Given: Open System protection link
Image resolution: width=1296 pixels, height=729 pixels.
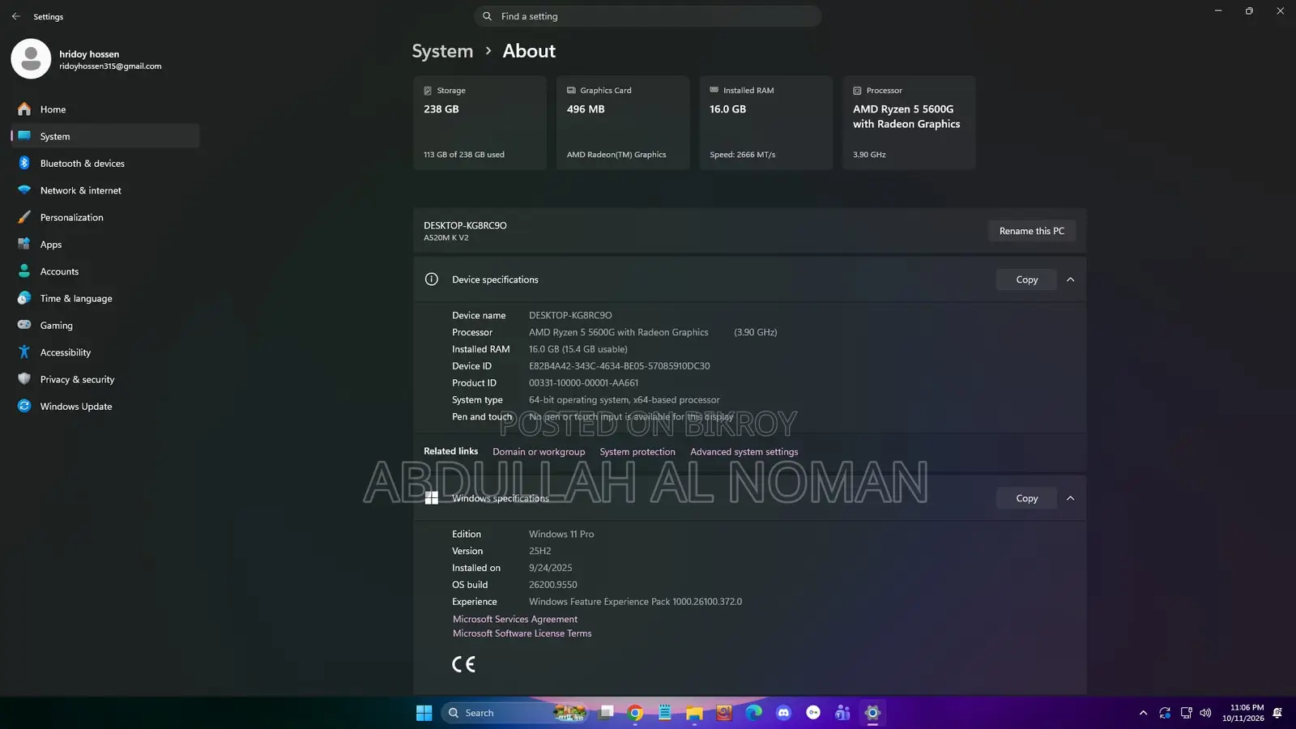Looking at the screenshot, I should tap(637, 452).
